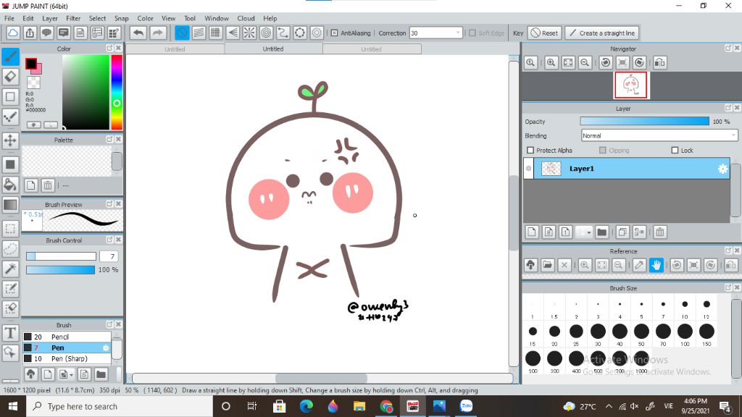Image resolution: width=742 pixels, height=417 pixels.
Task: Select the rectangular Select tool
Action: pos(10,229)
